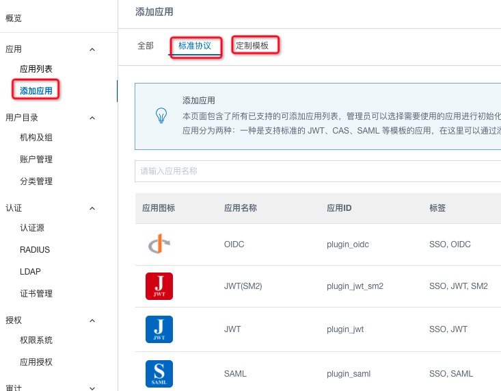Open 概览 overview page
Image resolution: width=501 pixels, height=391 pixels.
pyautogui.click(x=14, y=18)
